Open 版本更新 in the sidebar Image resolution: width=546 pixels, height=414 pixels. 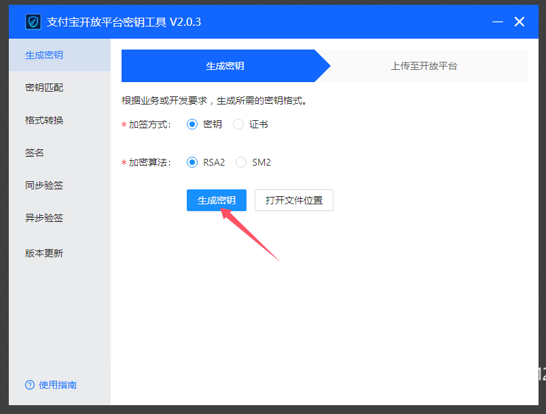(44, 253)
